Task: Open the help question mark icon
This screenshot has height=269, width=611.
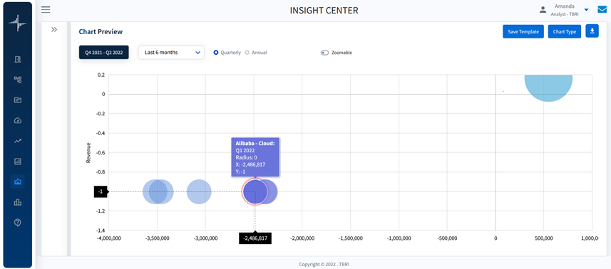Action: [x=18, y=222]
